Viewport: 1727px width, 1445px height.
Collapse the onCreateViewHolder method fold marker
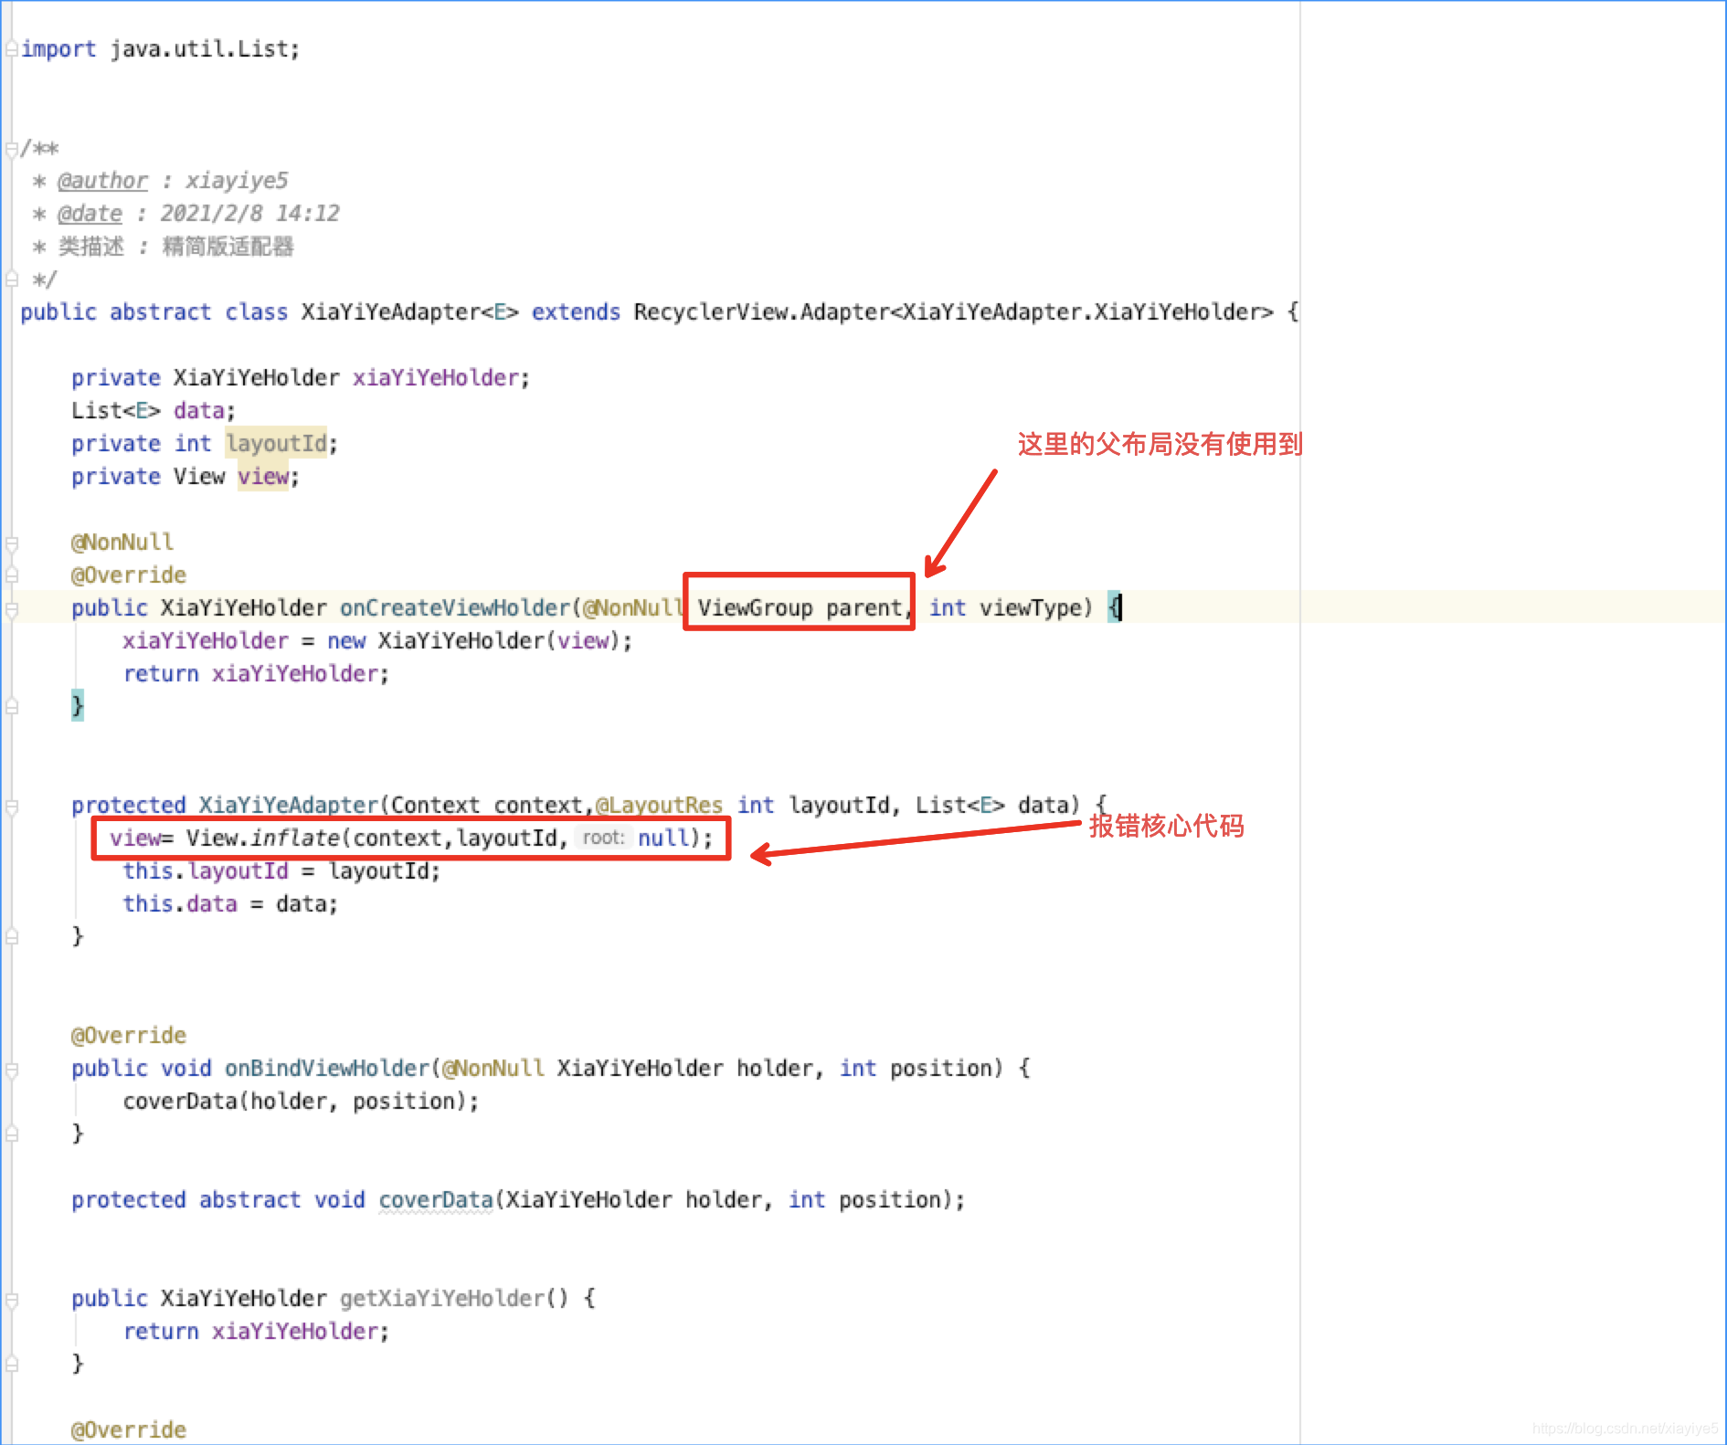coord(11,608)
